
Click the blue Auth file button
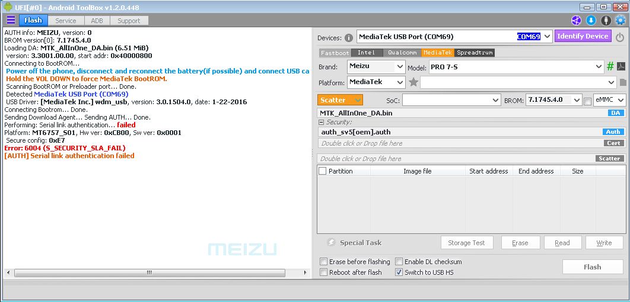(613, 131)
